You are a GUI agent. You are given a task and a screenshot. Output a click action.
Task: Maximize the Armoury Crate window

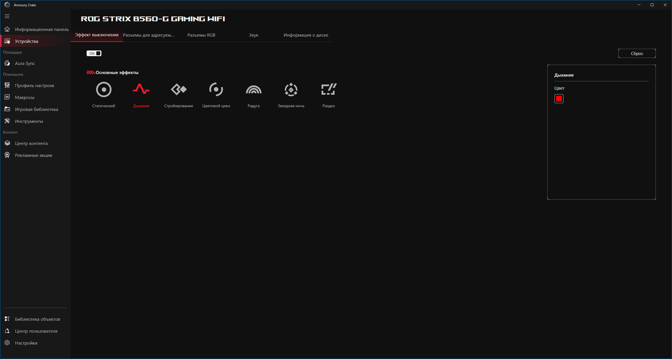652,5
